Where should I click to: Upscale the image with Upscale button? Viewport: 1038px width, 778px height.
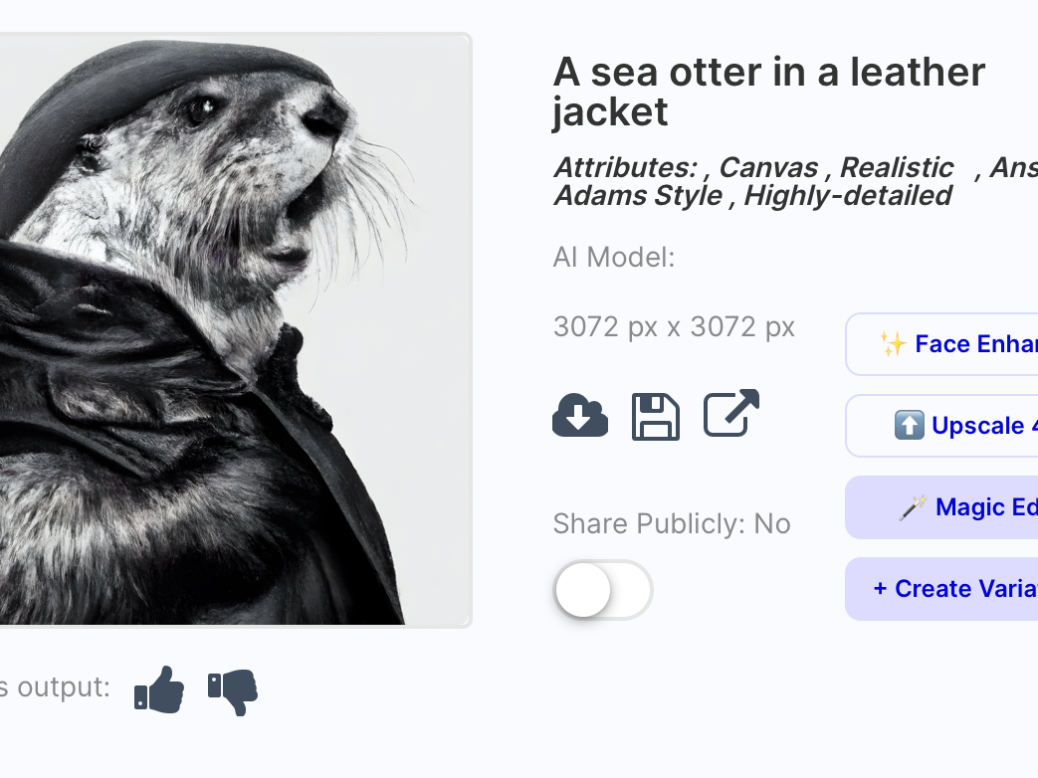pos(941,426)
